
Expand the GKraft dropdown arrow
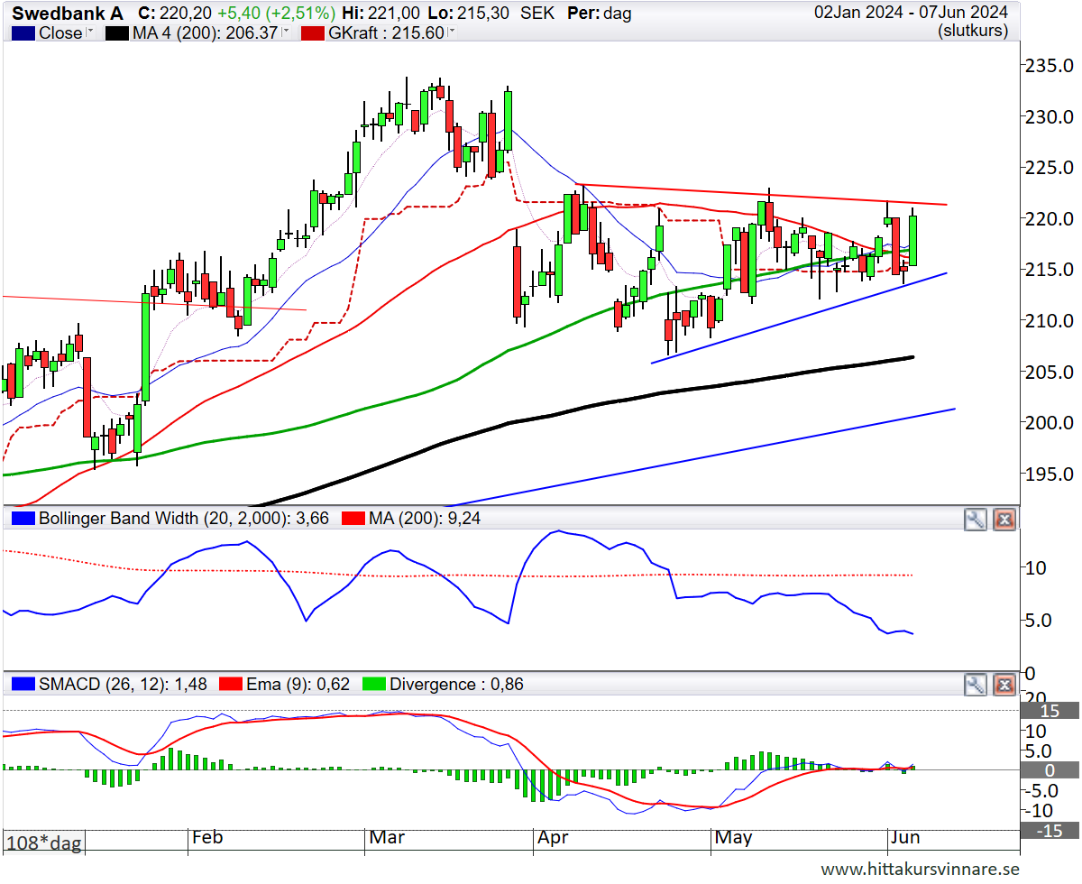point(451,32)
